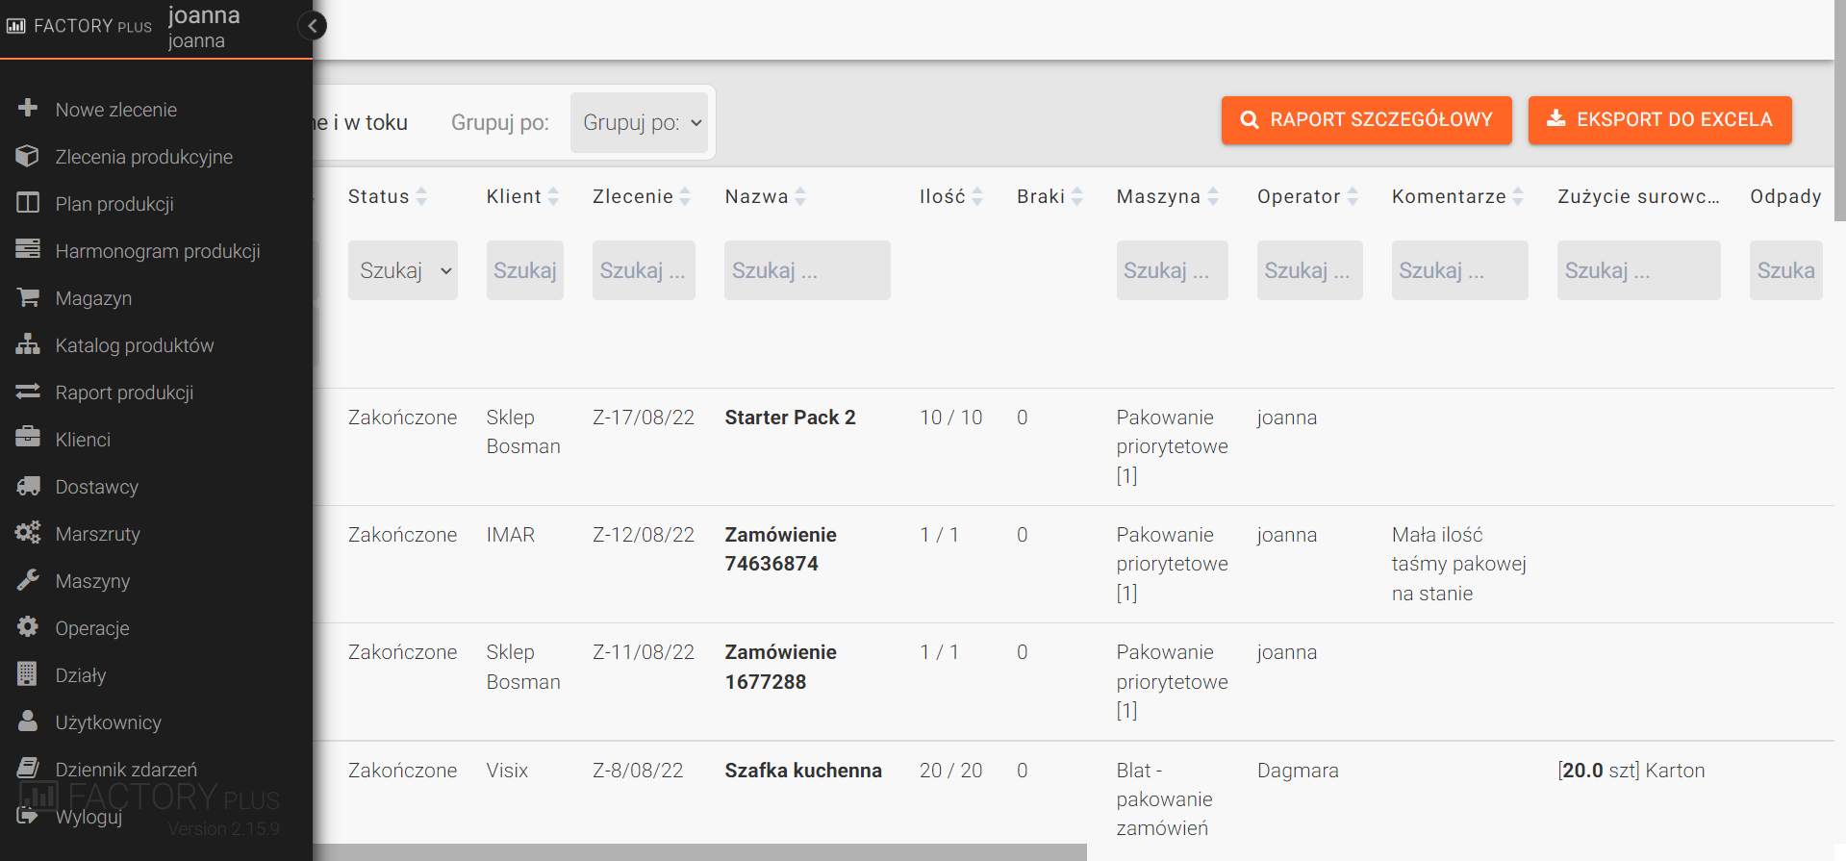Sort by the Maszyna column arrows
Screen dimensions: 1846x861
[1213, 196]
